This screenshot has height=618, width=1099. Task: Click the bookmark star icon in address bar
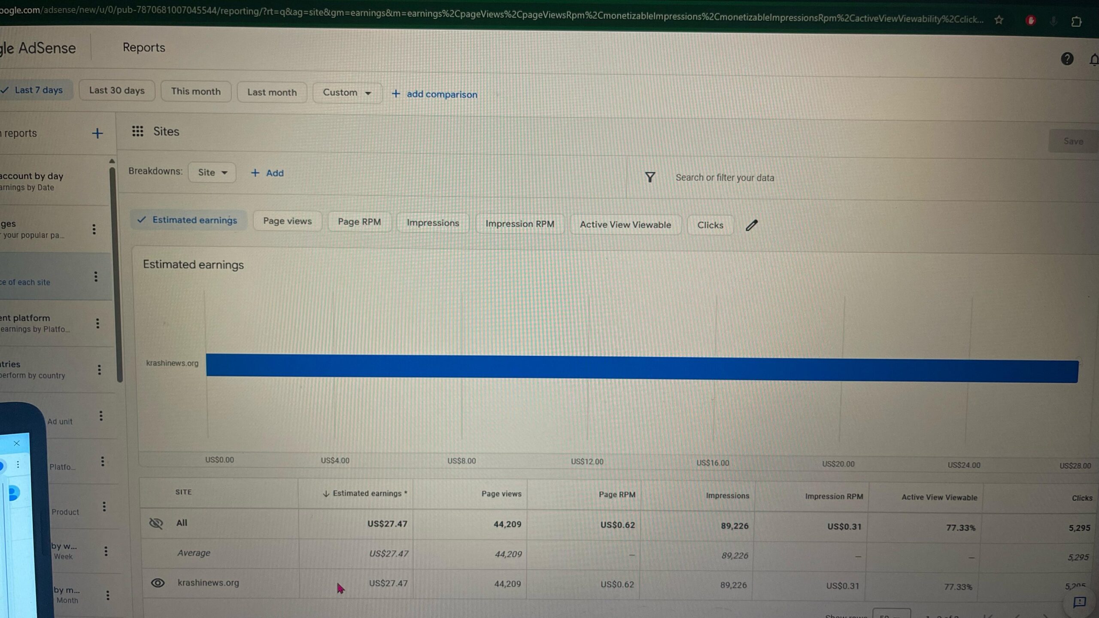(999, 20)
